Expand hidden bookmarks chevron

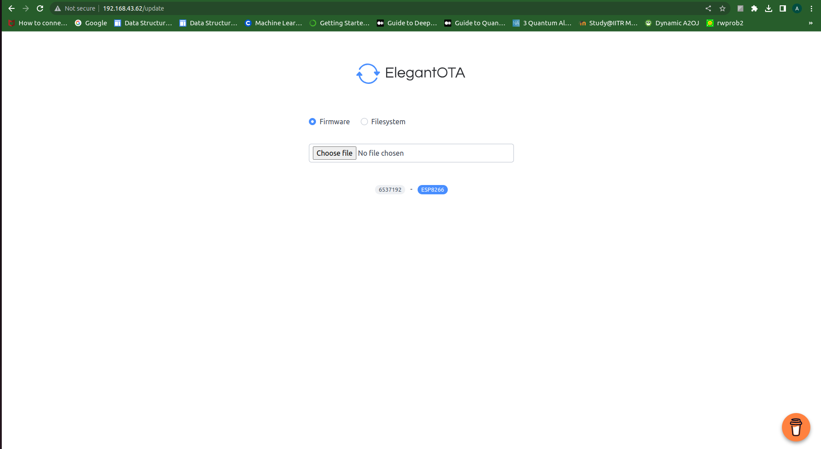pyautogui.click(x=811, y=23)
